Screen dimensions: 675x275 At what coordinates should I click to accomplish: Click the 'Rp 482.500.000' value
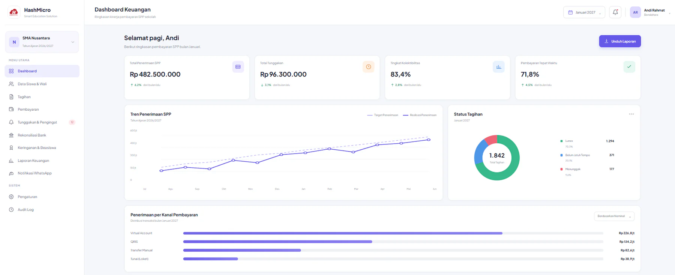(155, 75)
